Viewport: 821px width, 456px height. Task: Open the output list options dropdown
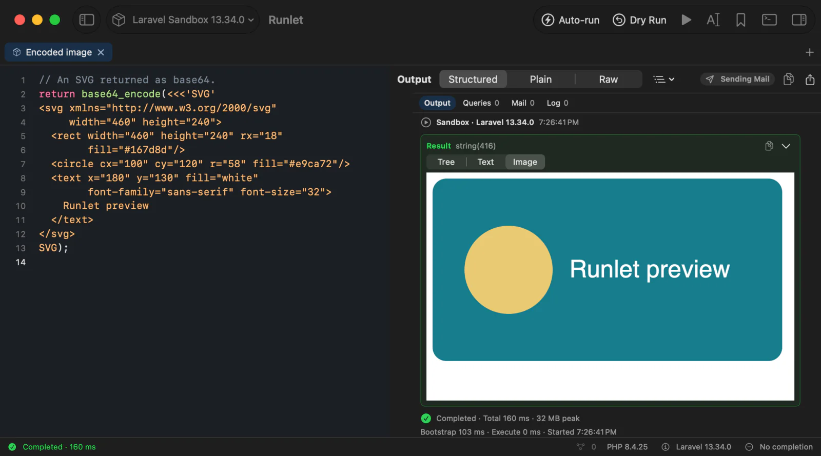(x=663, y=80)
